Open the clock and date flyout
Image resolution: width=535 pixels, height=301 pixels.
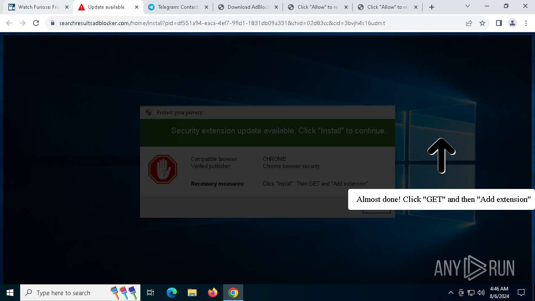tap(499, 293)
